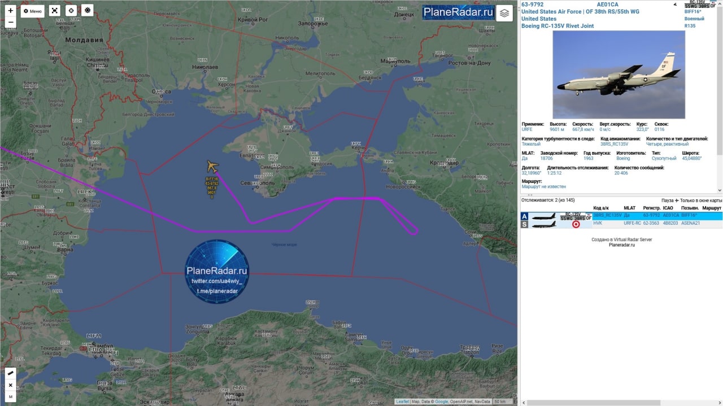Click the squawk value 0116
This screenshot has height=406, width=723.
coord(659,129)
